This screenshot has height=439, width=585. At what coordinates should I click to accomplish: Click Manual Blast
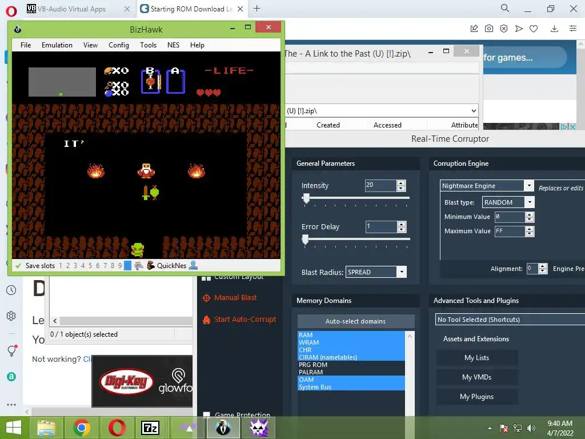click(235, 297)
